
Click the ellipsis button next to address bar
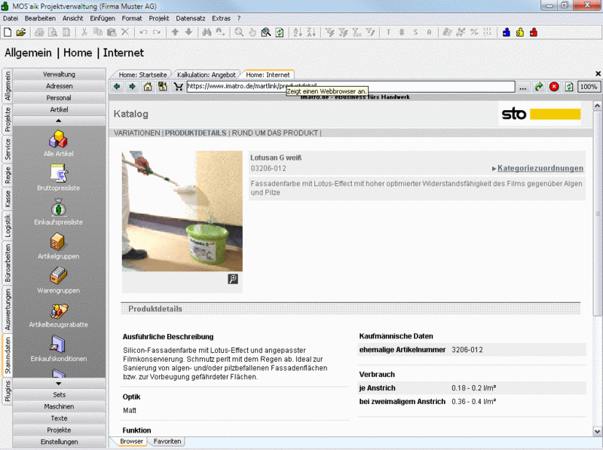pos(522,87)
